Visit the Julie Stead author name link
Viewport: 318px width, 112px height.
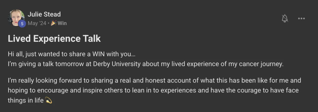(44, 14)
